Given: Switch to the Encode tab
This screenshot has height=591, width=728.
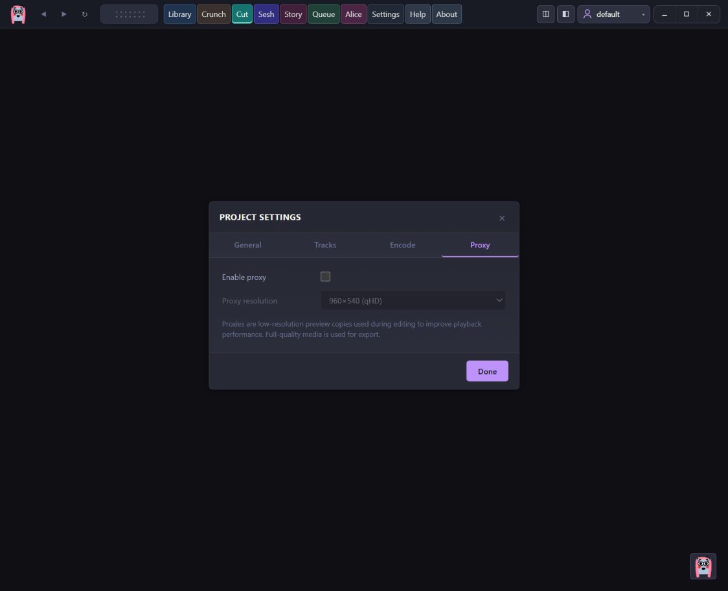Looking at the screenshot, I should click(402, 245).
